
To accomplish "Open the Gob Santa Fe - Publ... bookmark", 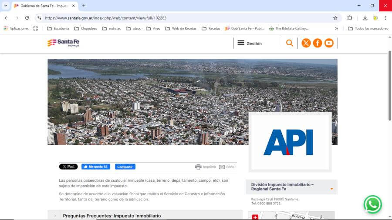I will [244, 28].
